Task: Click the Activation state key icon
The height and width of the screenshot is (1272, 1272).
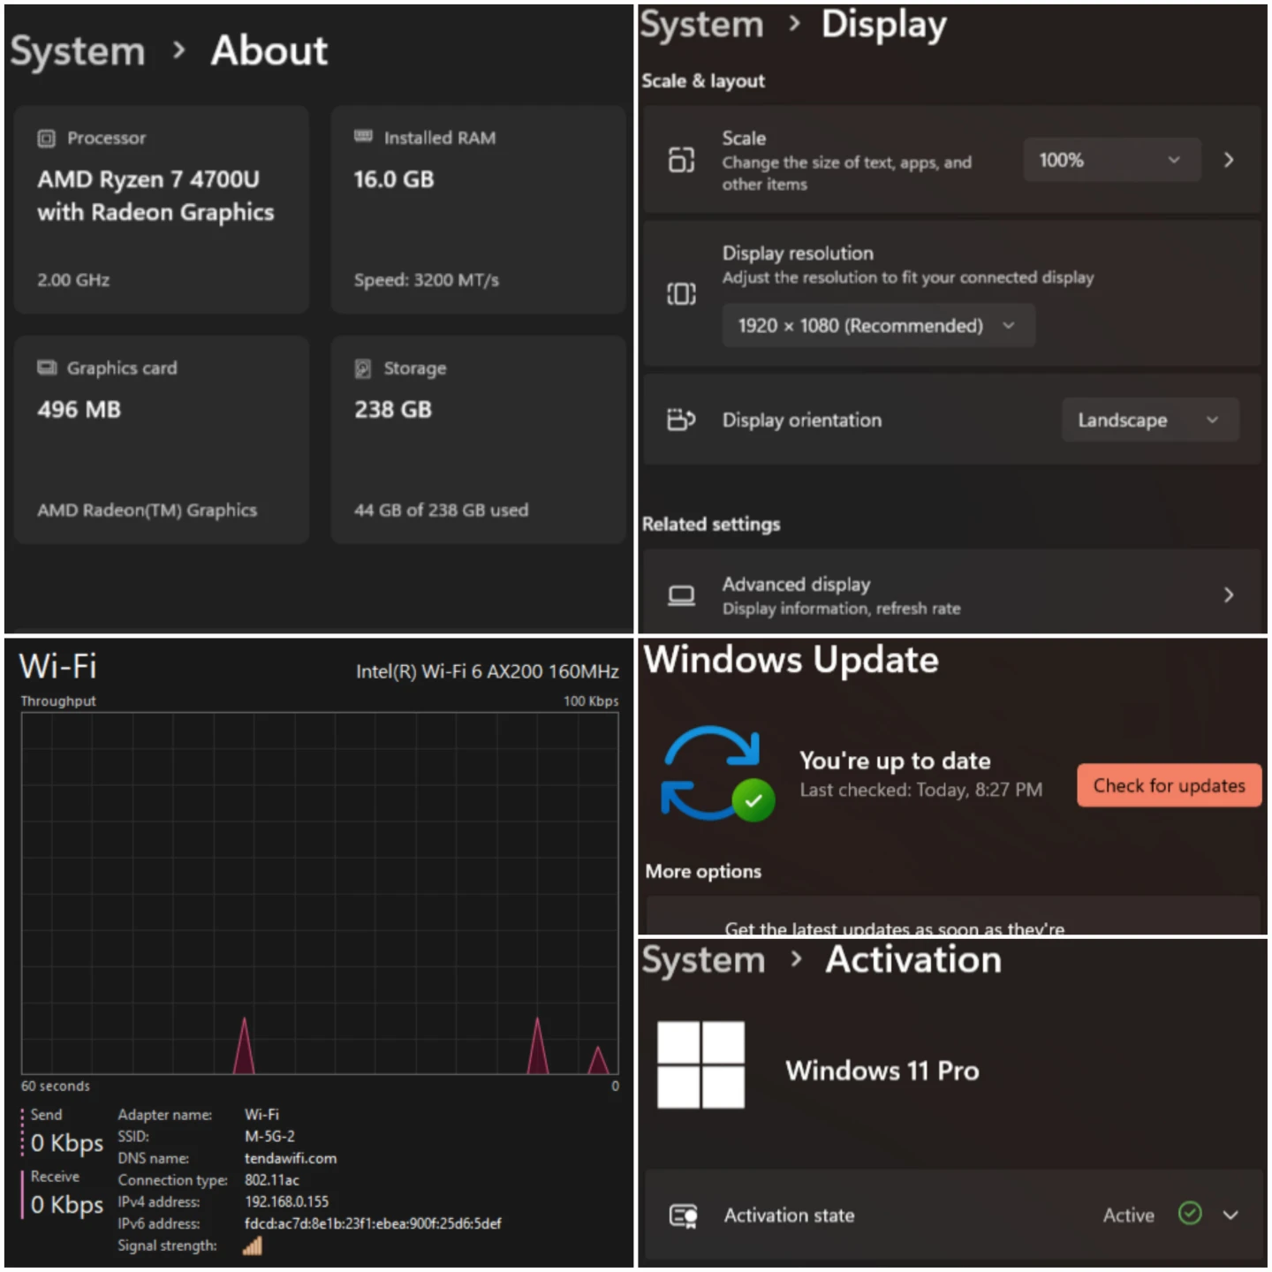Action: [683, 1215]
